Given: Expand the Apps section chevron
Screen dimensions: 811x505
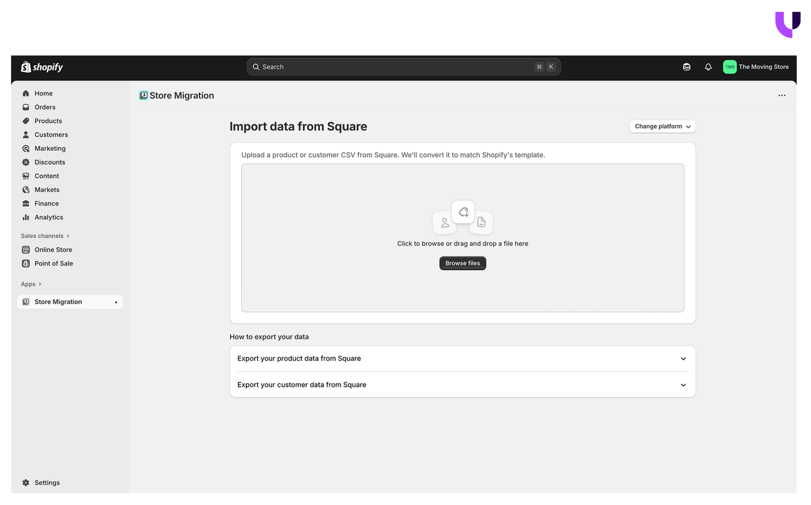Looking at the screenshot, I should [x=40, y=284].
